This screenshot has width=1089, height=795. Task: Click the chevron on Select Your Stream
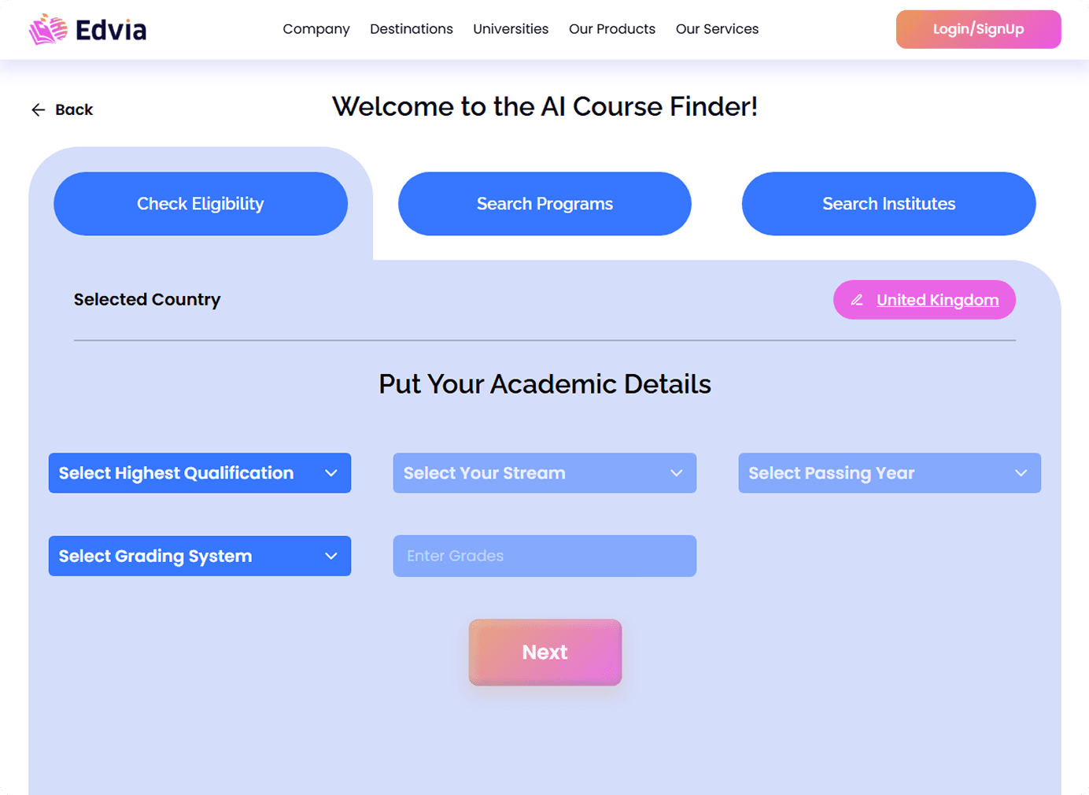click(x=676, y=473)
